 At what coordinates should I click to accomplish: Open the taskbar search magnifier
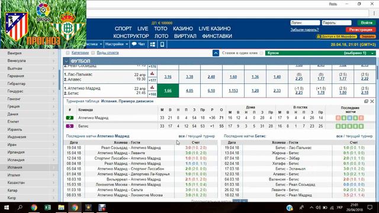[x=20, y=207]
